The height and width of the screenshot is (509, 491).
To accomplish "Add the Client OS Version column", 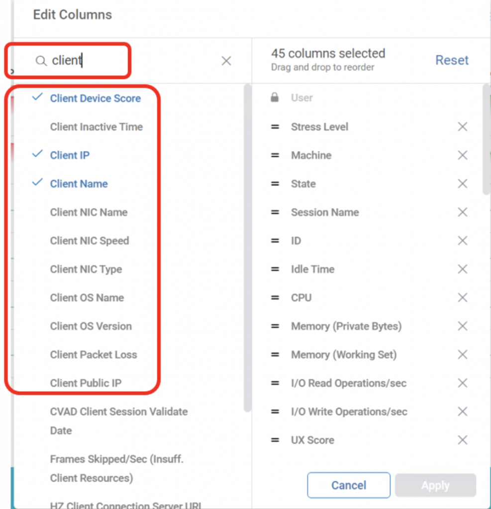I will point(91,327).
